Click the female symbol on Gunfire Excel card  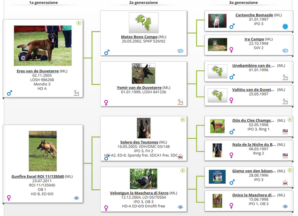[x=9, y=198]
